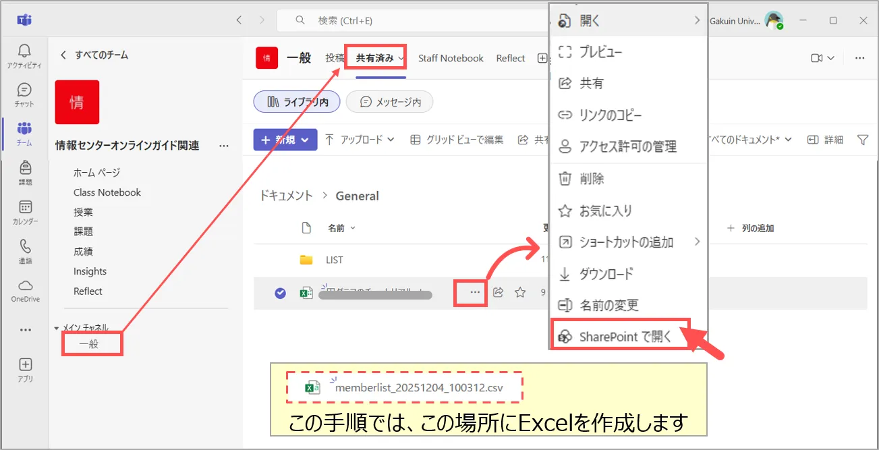This screenshot has width=879, height=450.
Task: Click the Apps (アプリ) plus icon
Action: pyautogui.click(x=25, y=368)
